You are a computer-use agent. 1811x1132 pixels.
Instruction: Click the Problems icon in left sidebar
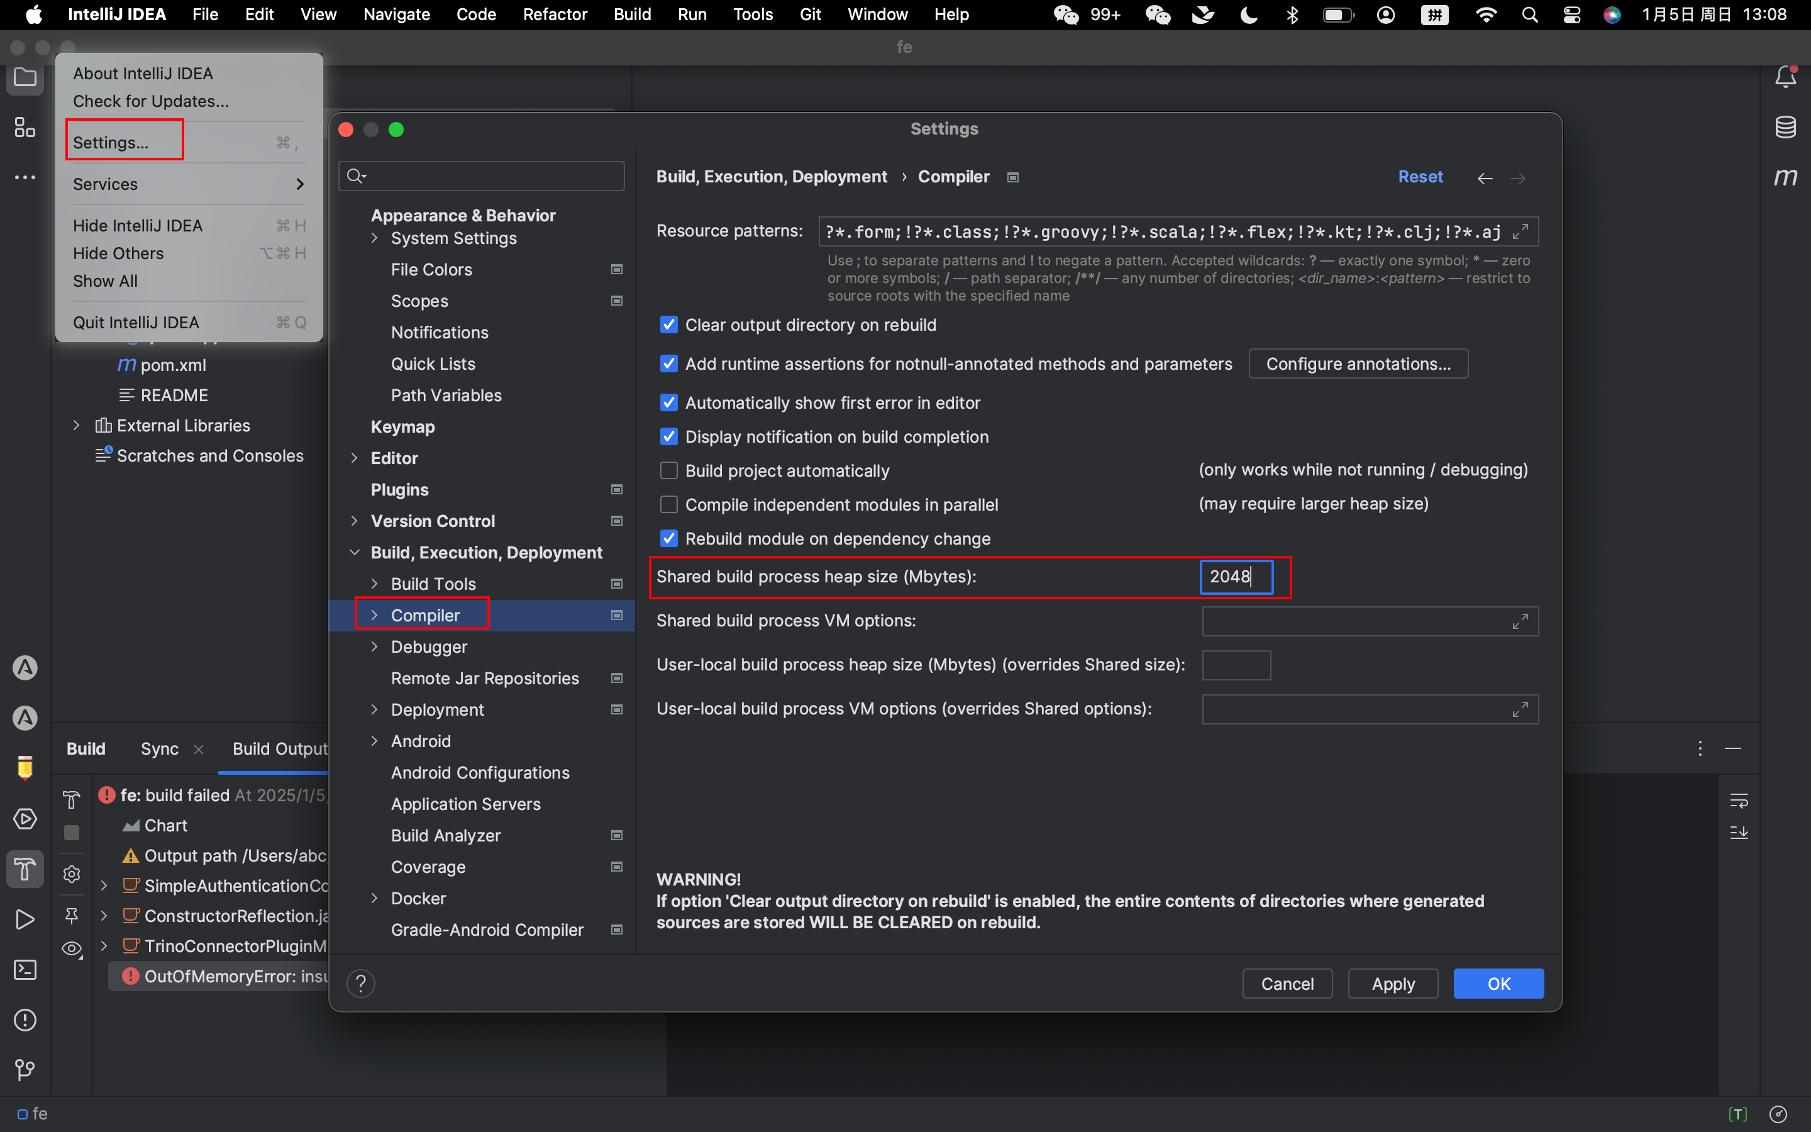tap(25, 1019)
